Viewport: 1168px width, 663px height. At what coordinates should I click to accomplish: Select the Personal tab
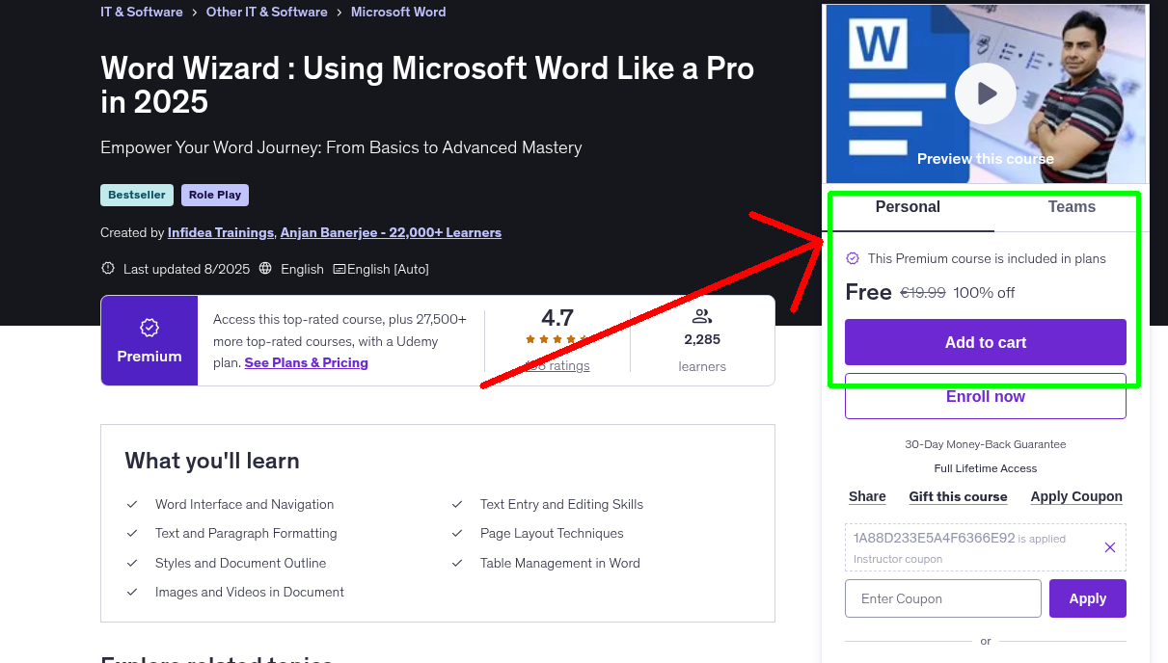(908, 206)
